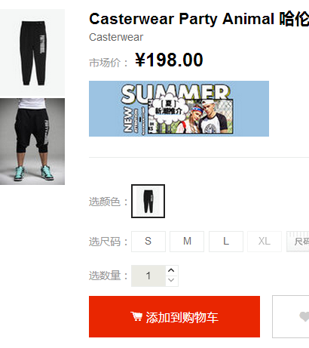Pick size L
The image size is (309, 348).
pyautogui.click(x=226, y=242)
